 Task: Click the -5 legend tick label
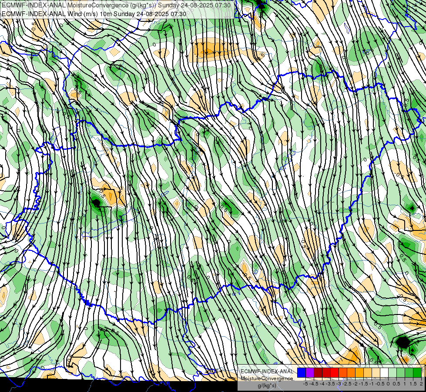(x=305, y=384)
